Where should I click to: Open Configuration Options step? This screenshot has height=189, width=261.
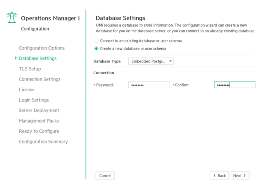point(42,48)
